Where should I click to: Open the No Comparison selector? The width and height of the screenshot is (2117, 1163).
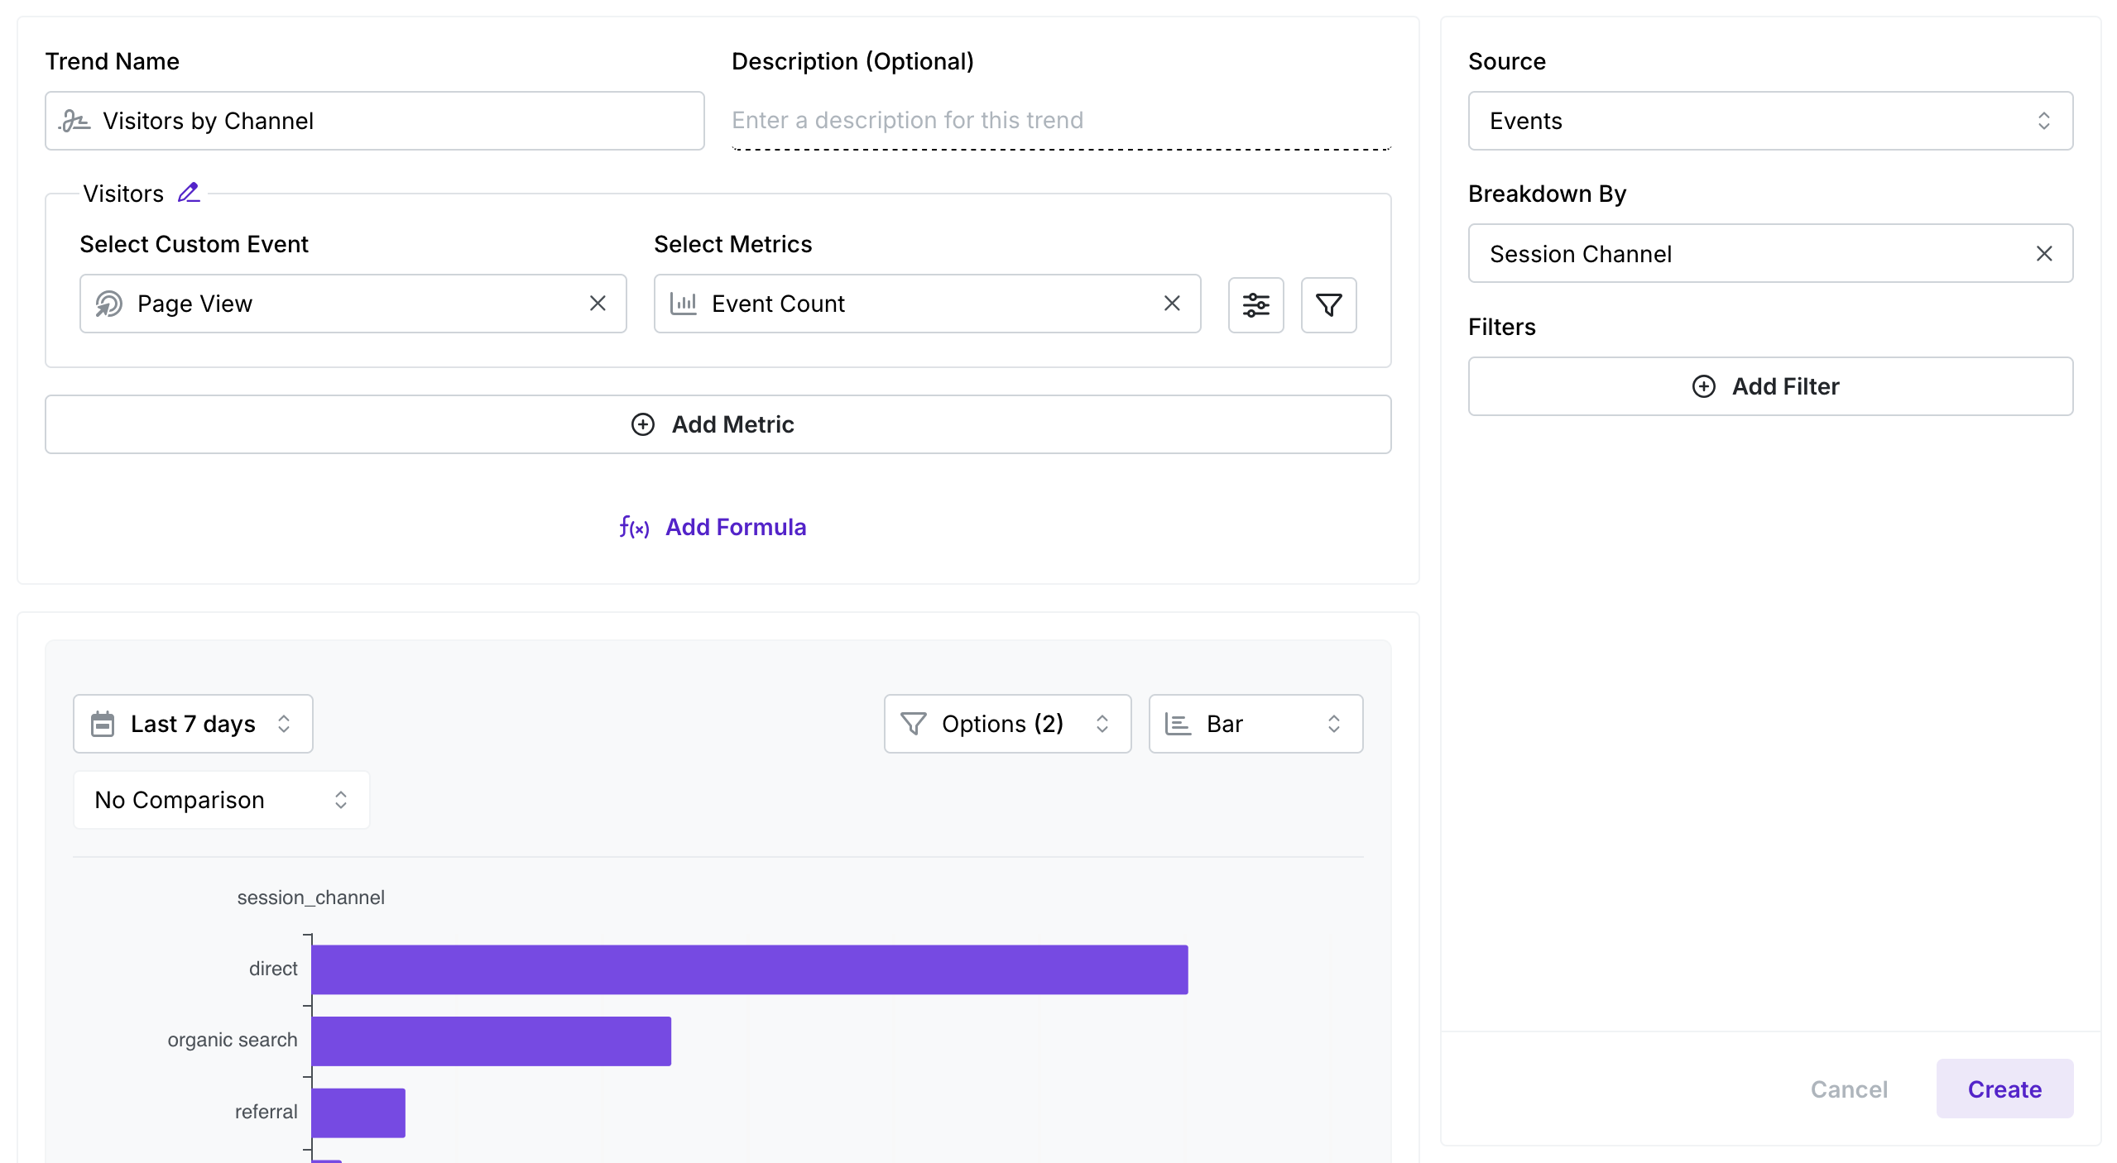(221, 800)
